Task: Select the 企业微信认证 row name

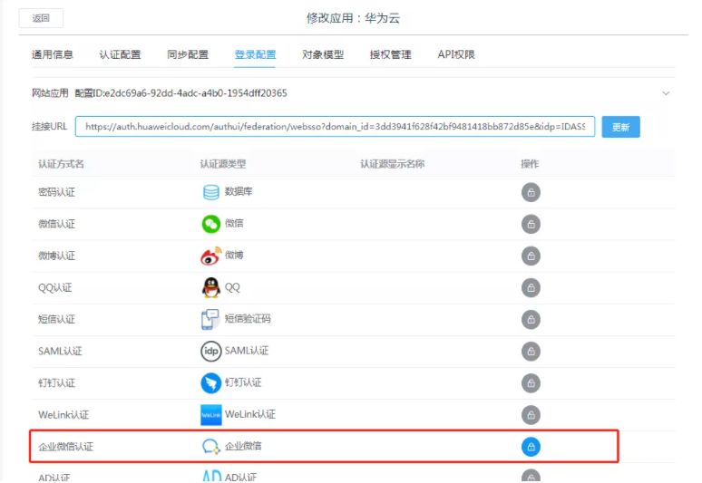Action: [66, 447]
